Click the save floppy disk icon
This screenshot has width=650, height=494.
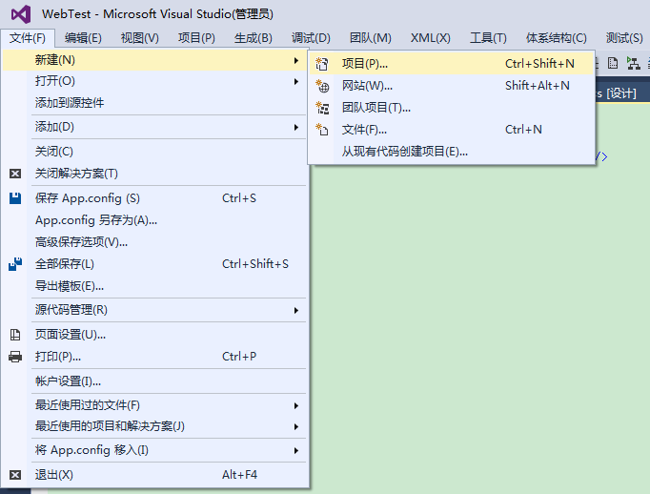(15, 198)
